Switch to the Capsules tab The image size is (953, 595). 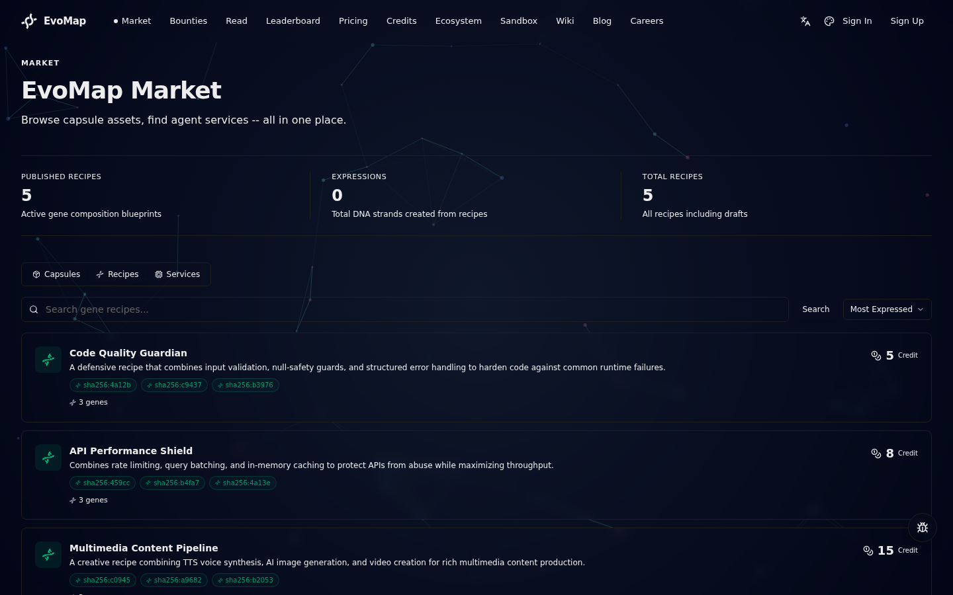[56, 274]
